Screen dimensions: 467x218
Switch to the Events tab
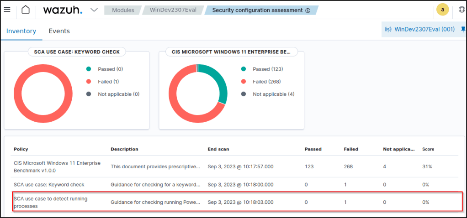point(59,31)
